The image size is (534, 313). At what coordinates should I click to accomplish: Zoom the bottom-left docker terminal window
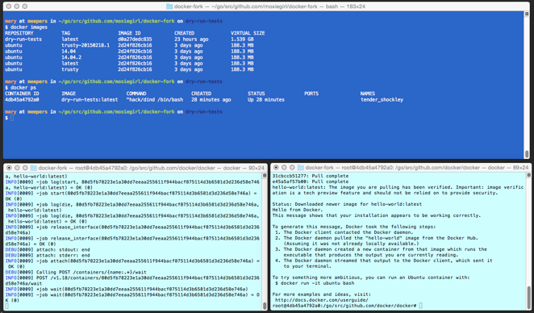click(25, 168)
